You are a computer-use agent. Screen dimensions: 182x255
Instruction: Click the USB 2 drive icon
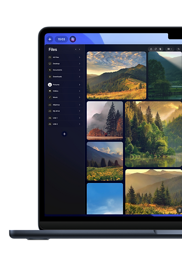click(x=50, y=124)
